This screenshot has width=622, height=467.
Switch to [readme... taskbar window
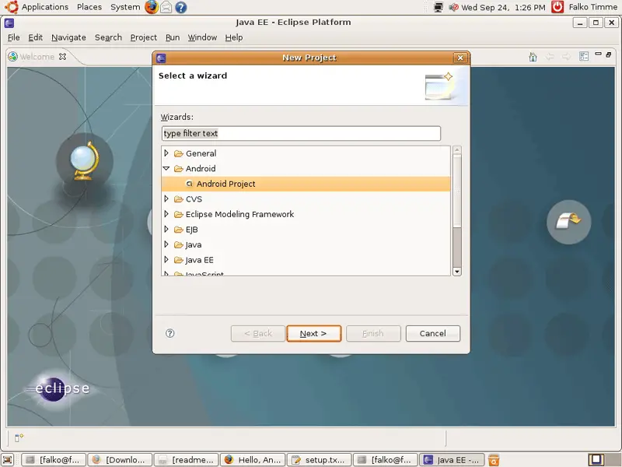pos(186,460)
